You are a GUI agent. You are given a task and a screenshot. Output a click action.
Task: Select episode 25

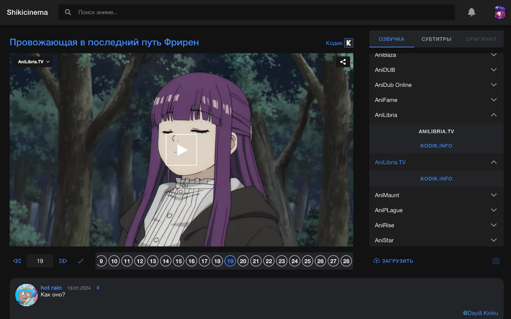pos(307,261)
